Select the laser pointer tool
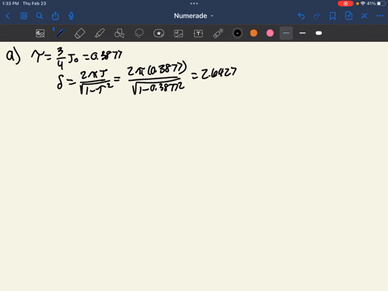This screenshot has height=291, width=388. coord(218,33)
